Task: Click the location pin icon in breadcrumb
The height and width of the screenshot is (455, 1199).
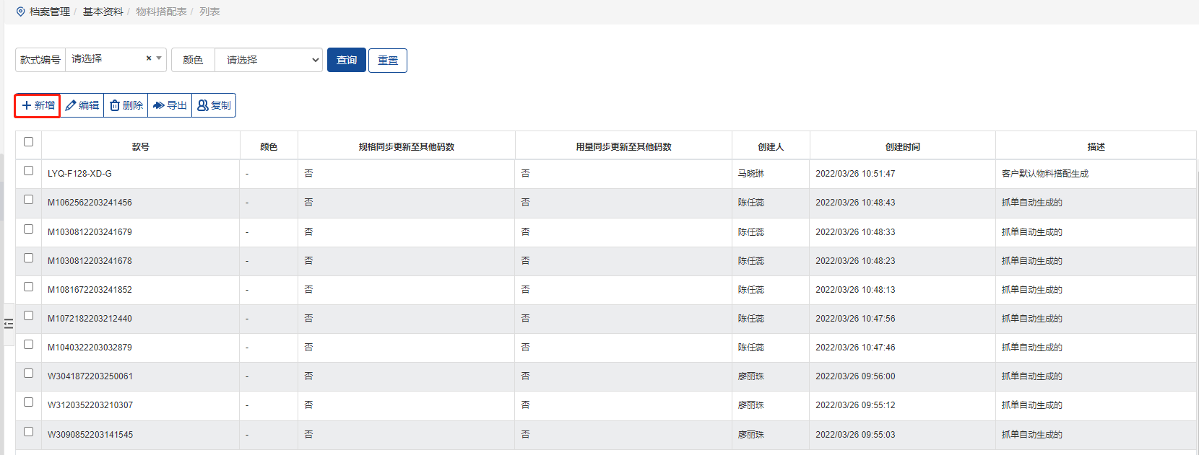Action: (20, 12)
